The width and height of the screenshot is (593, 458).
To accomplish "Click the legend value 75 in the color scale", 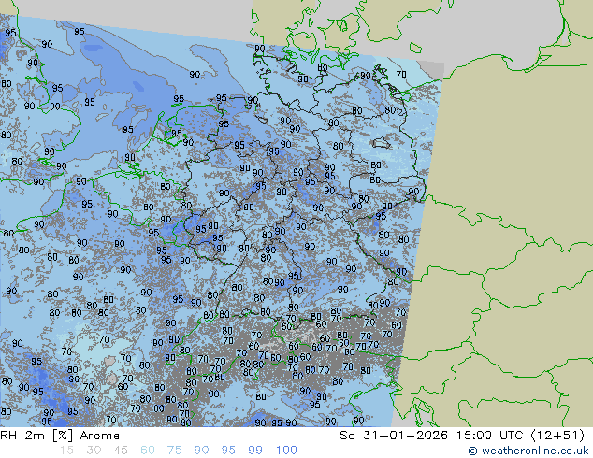I will point(174,451).
